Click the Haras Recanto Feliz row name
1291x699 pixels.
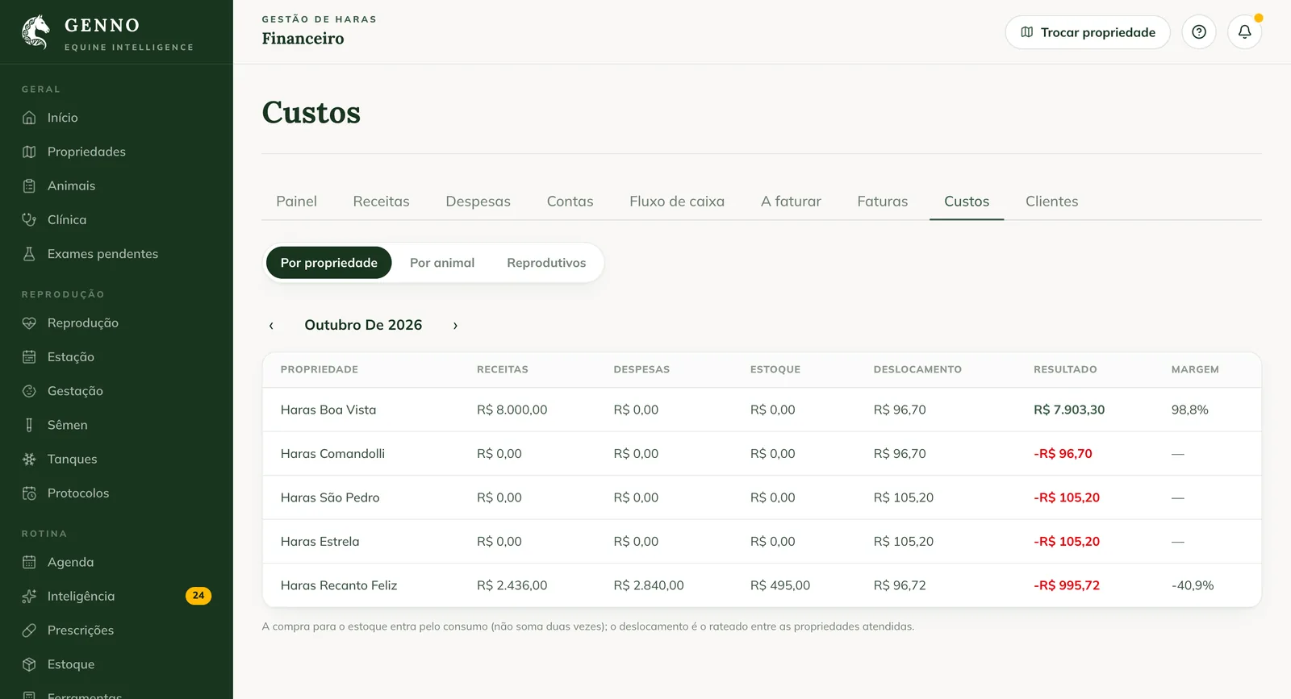(x=339, y=585)
